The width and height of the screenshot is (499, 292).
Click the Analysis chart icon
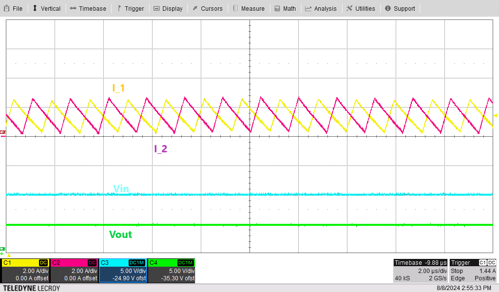308,8
